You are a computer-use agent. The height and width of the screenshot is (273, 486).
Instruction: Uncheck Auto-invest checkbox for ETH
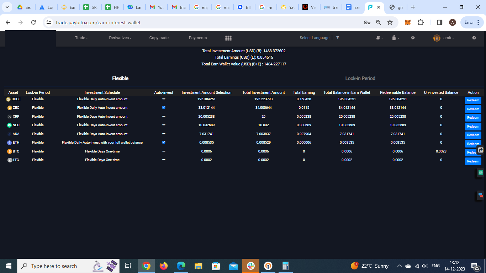click(x=164, y=142)
